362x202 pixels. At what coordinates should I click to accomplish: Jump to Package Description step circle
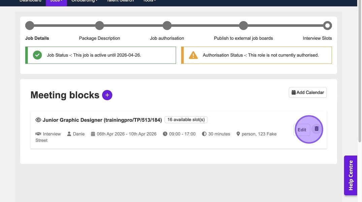tap(99, 26)
